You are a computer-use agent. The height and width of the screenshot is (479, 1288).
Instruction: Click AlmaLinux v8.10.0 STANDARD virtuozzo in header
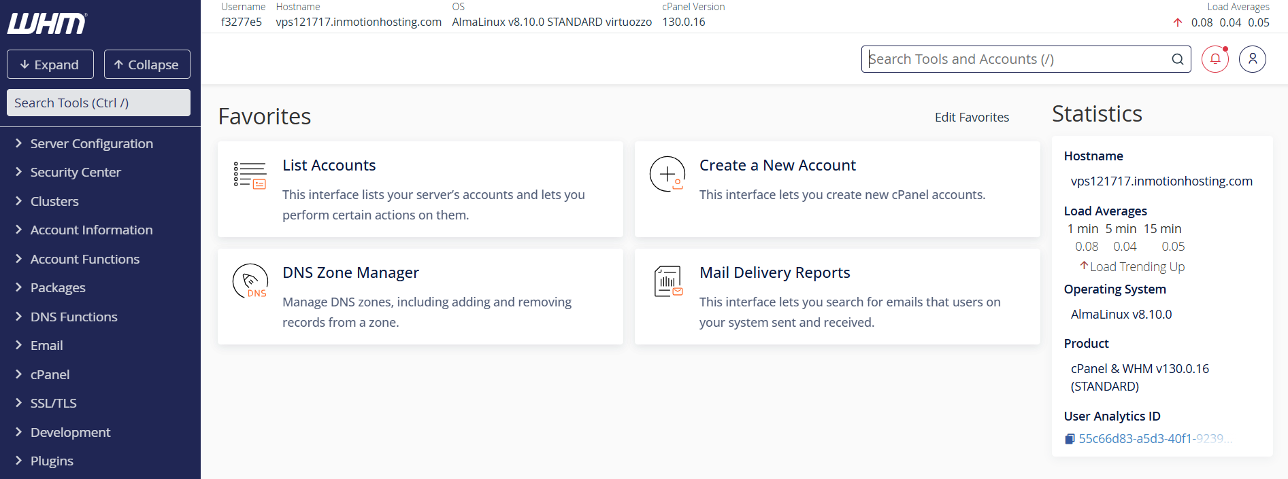click(x=552, y=22)
